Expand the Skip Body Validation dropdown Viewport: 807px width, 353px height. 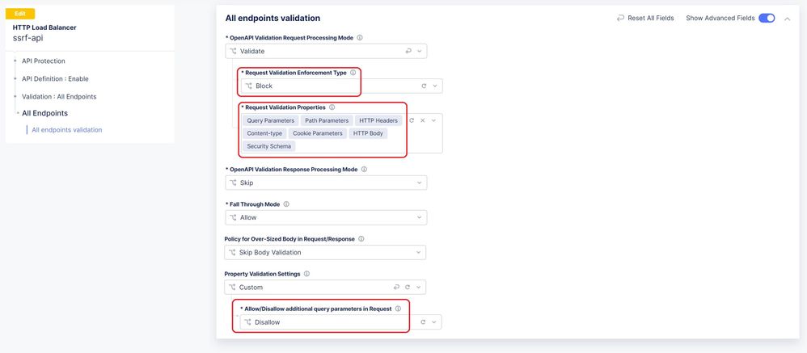(x=326, y=253)
